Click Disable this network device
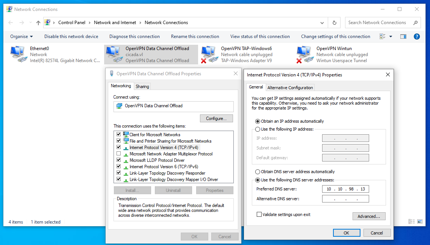Screen dimensions: 430x245 coord(71,37)
